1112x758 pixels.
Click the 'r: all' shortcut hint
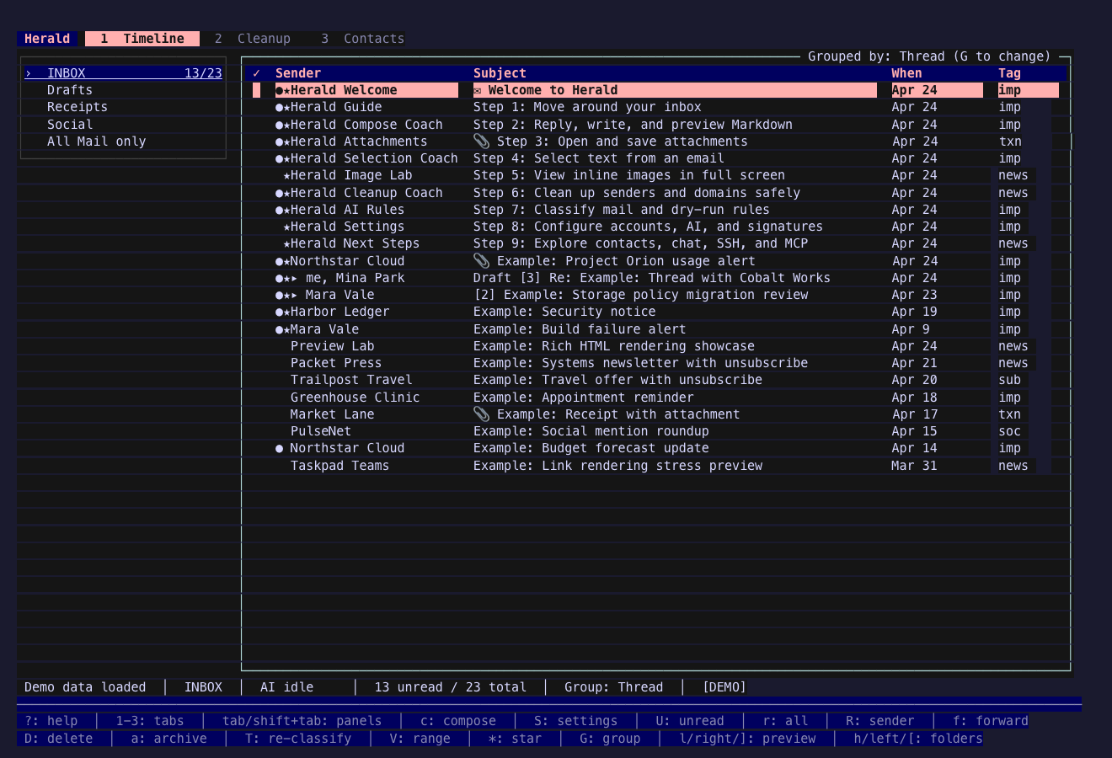coord(785,721)
